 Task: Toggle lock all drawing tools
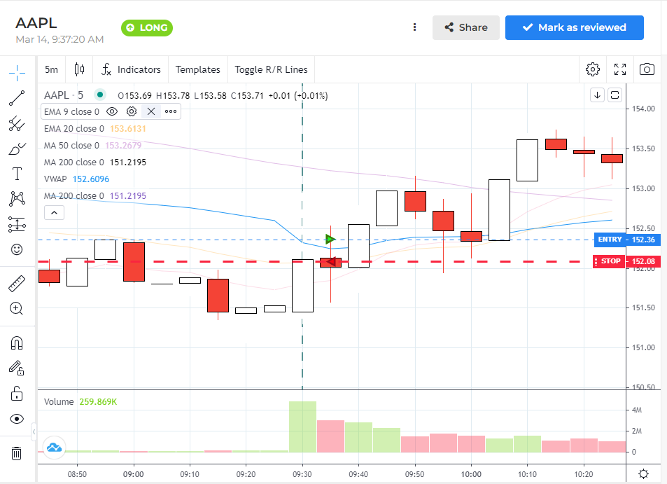point(17,394)
